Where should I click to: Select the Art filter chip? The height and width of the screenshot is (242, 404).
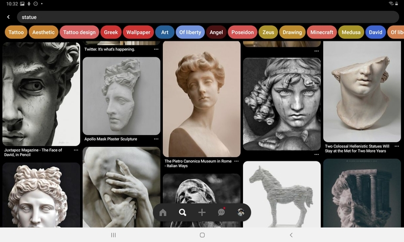[x=165, y=32]
